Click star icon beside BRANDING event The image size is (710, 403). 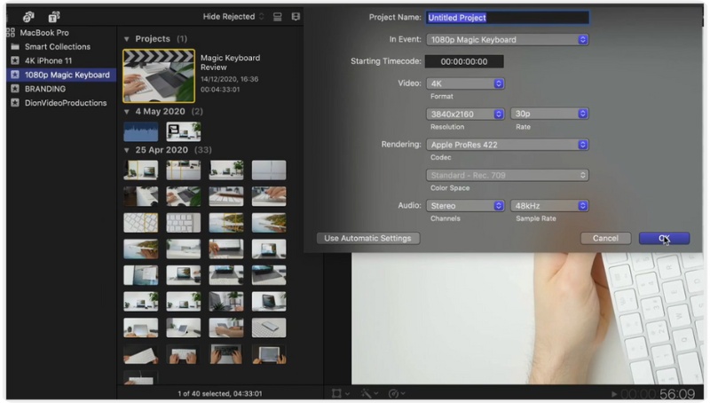click(15, 89)
